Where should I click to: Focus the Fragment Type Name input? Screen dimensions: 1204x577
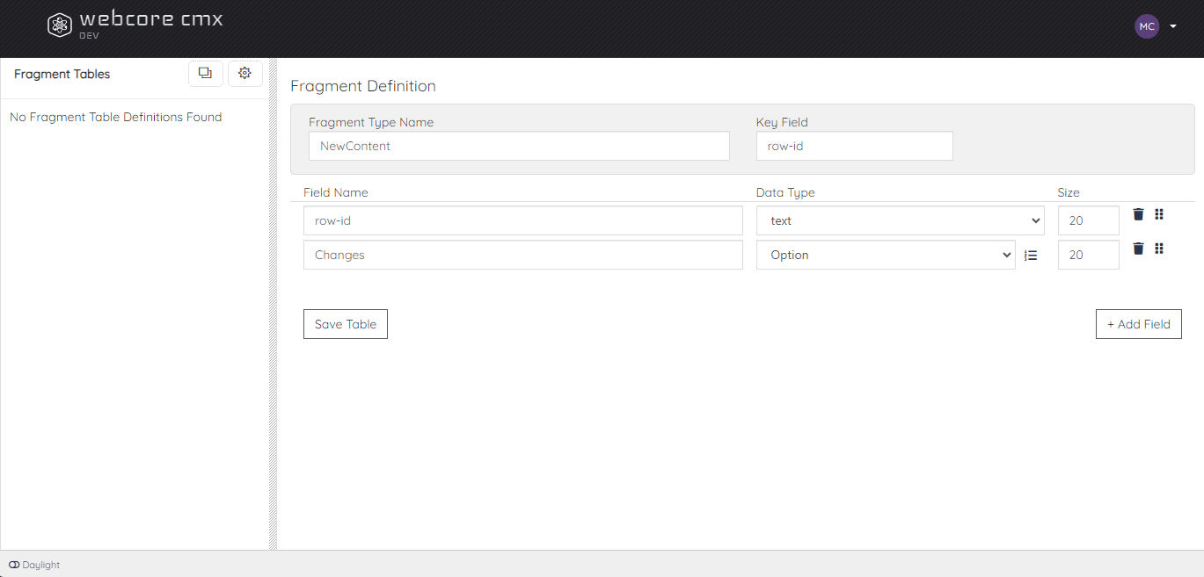tap(519, 146)
